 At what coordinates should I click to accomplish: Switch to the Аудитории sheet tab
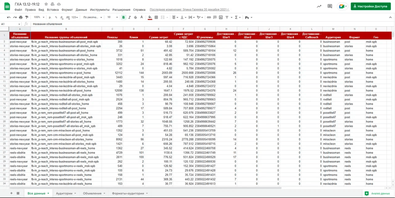64,193
